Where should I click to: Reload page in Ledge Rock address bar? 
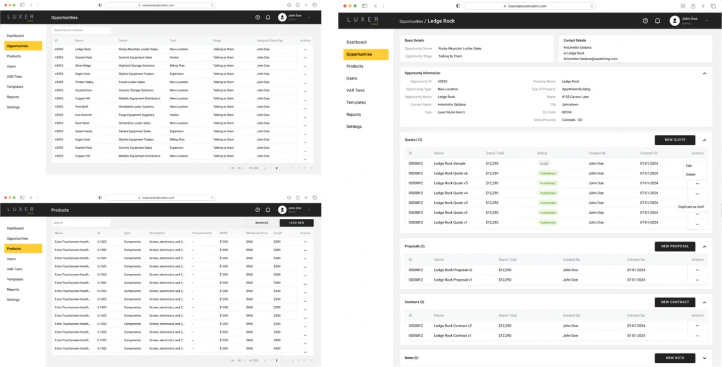pyautogui.click(x=591, y=6)
